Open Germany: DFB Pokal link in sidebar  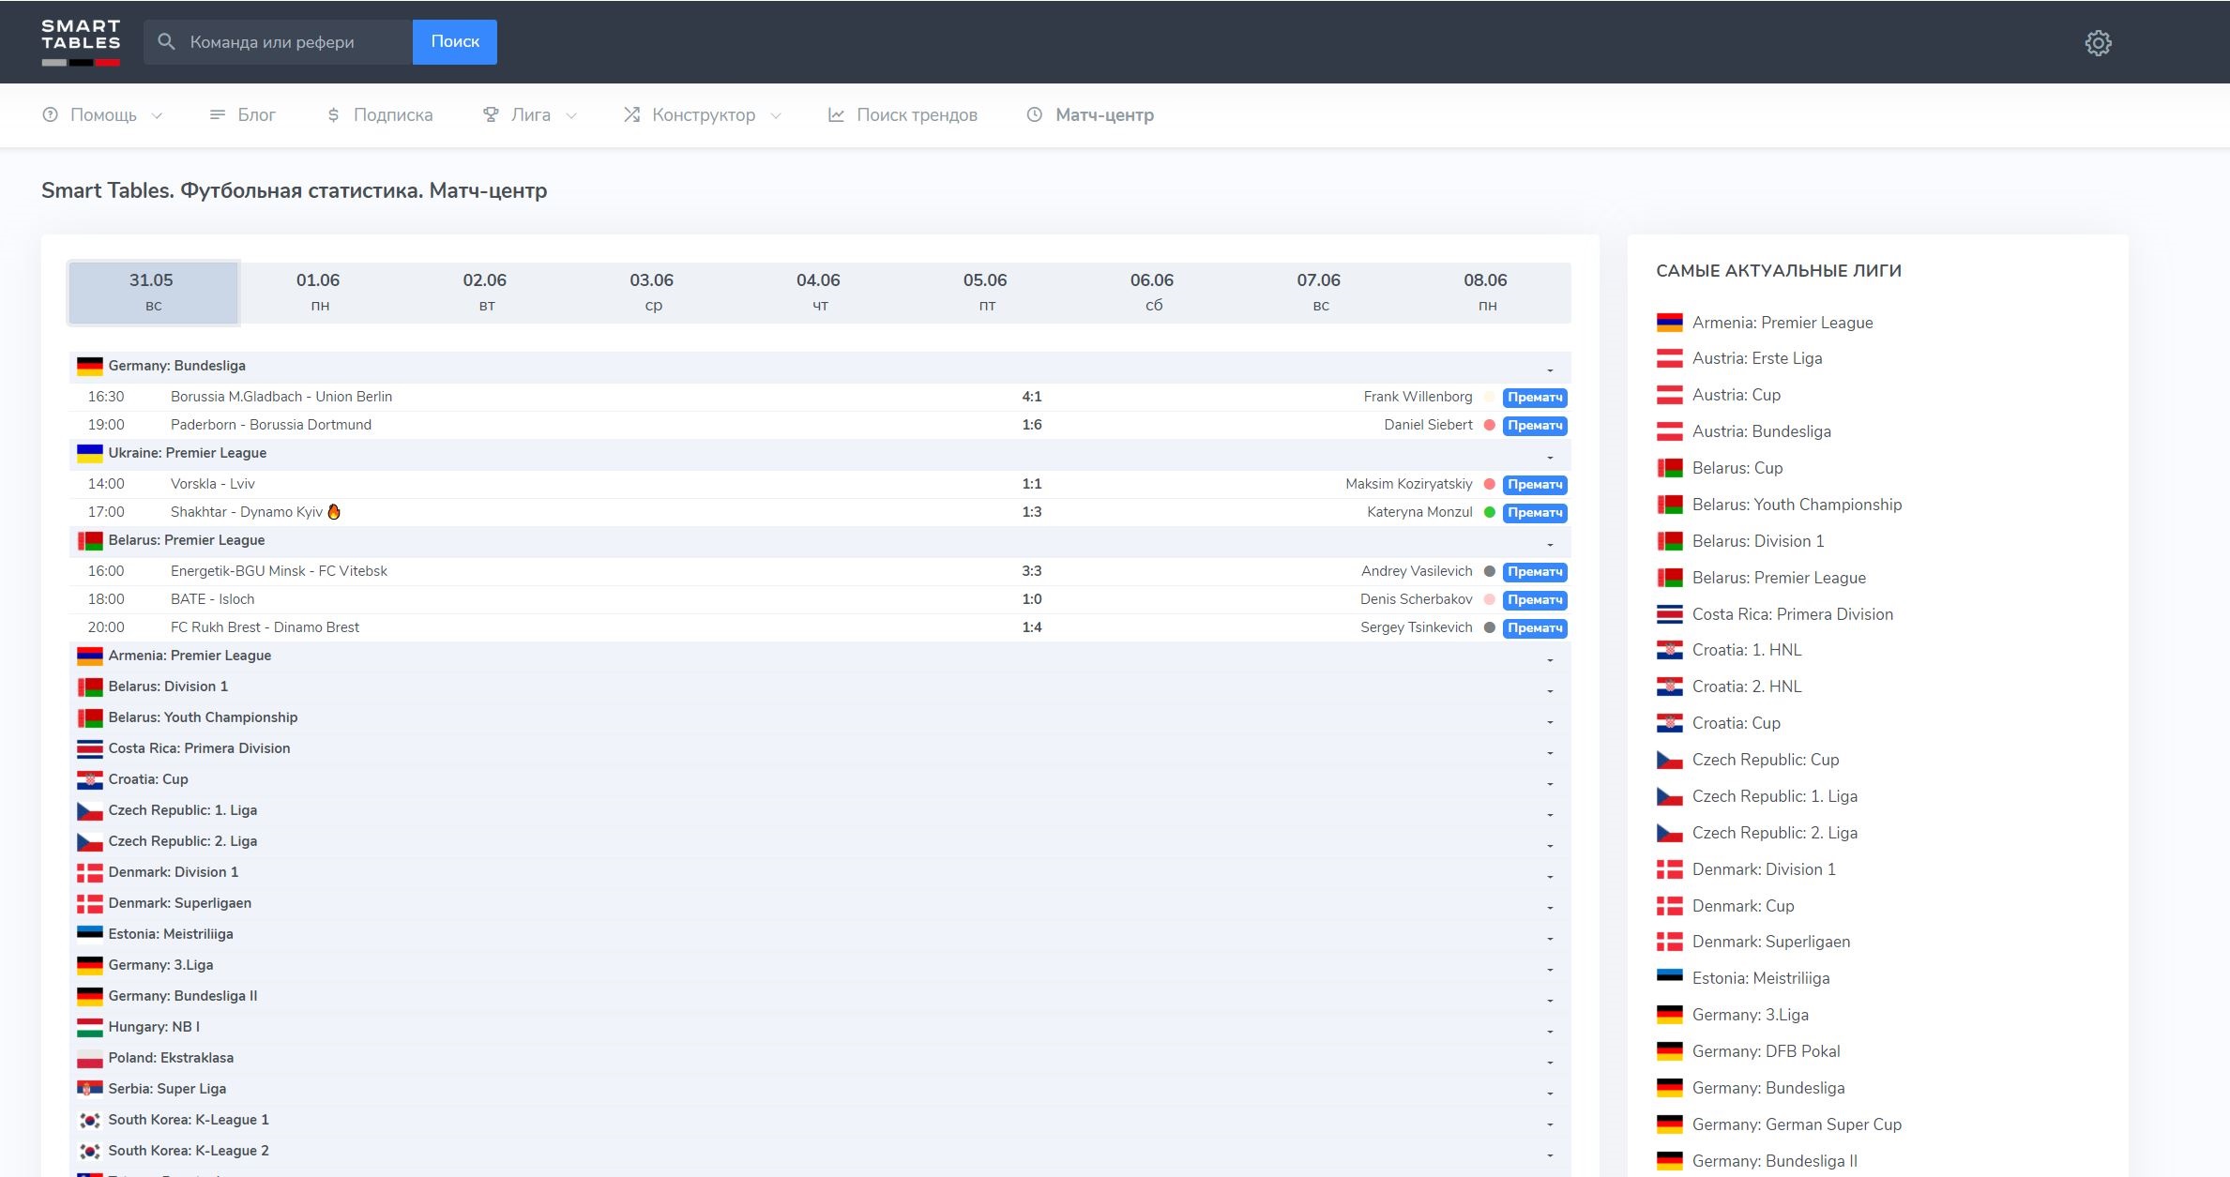(x=1766, y=1051)
